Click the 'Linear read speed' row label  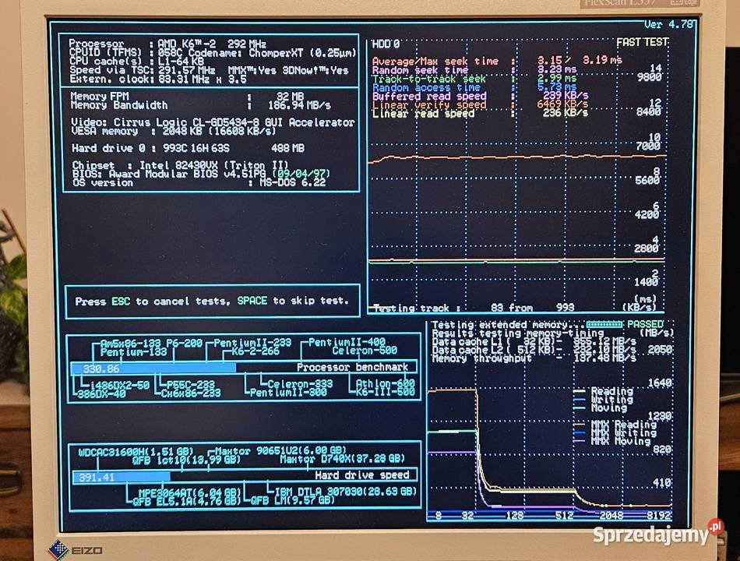[x=423, y=114]
